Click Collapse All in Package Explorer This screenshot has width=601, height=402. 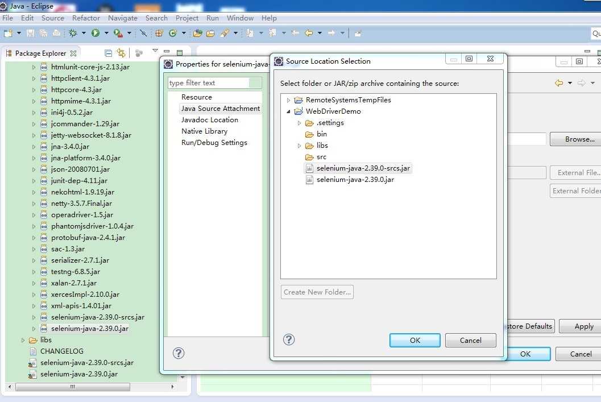(109, 53)
